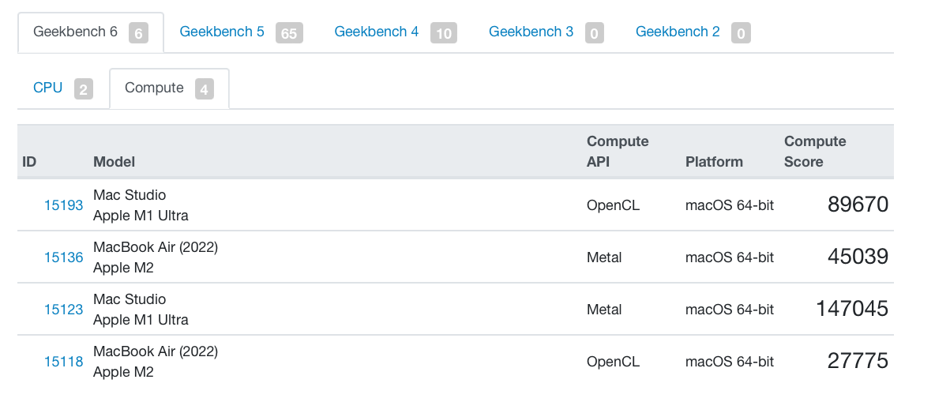This screenshot has height=417, width=935.
Task: Open the Geekbench 2 tab
Action: point(693,32)
